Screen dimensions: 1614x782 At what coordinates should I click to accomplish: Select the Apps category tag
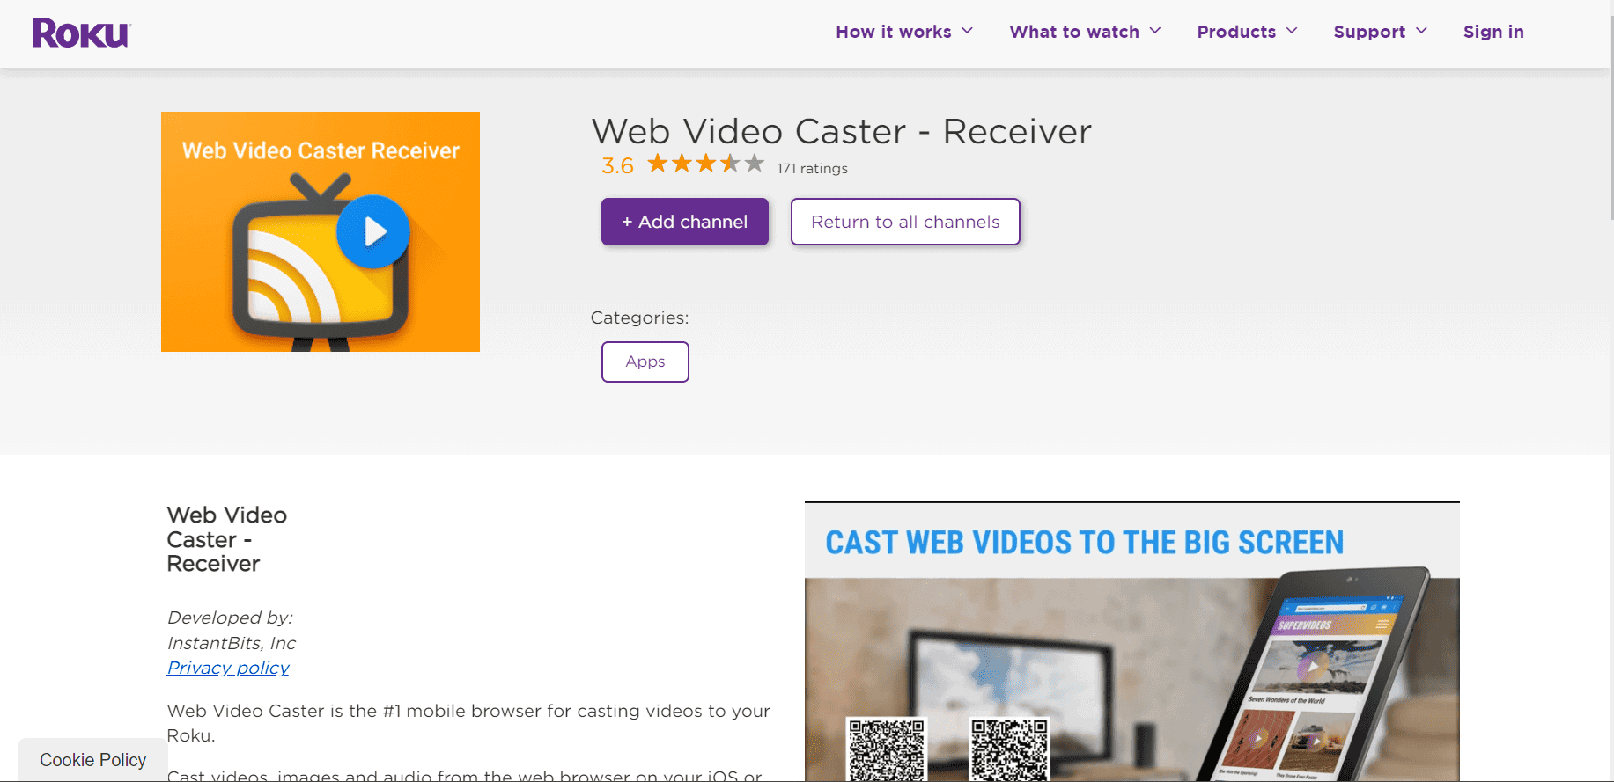pos(645,362)
